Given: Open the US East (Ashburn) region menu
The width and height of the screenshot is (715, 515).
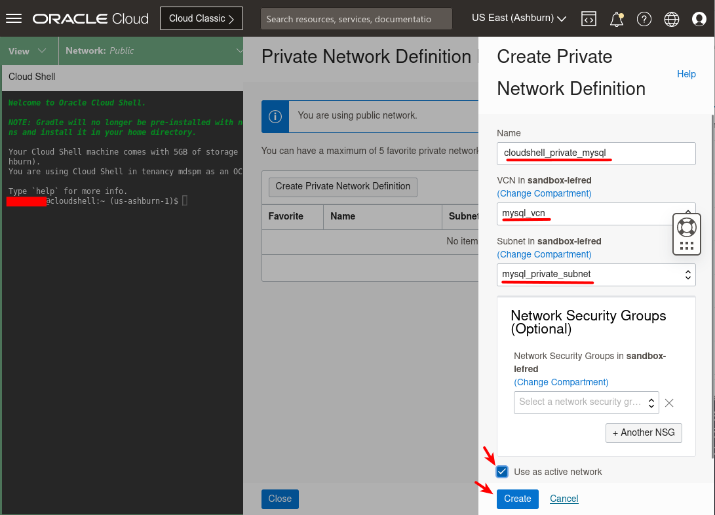Looking at the screenshot, I should click(x=518, y=18).
